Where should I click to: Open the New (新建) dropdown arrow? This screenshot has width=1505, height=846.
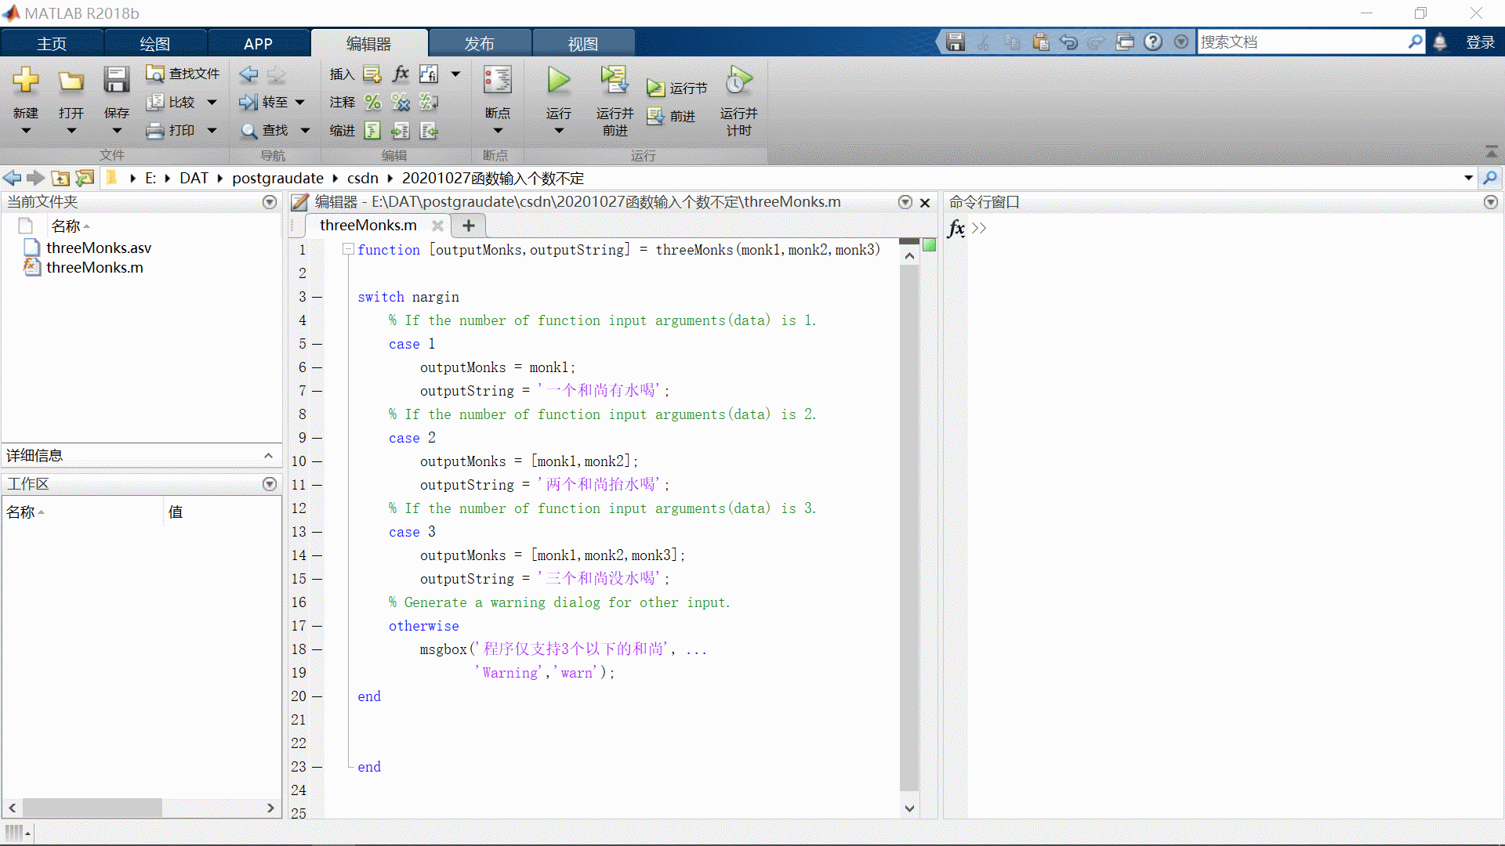tap(26, 131)
